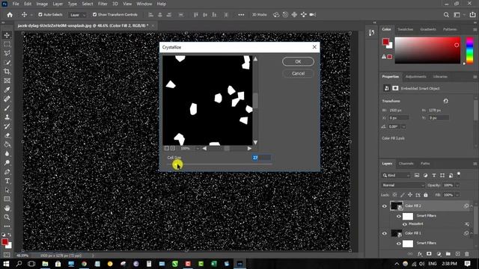Screen dimensions: 479x269
Task: Select the Eraser tool
Action: pos(7,135)
